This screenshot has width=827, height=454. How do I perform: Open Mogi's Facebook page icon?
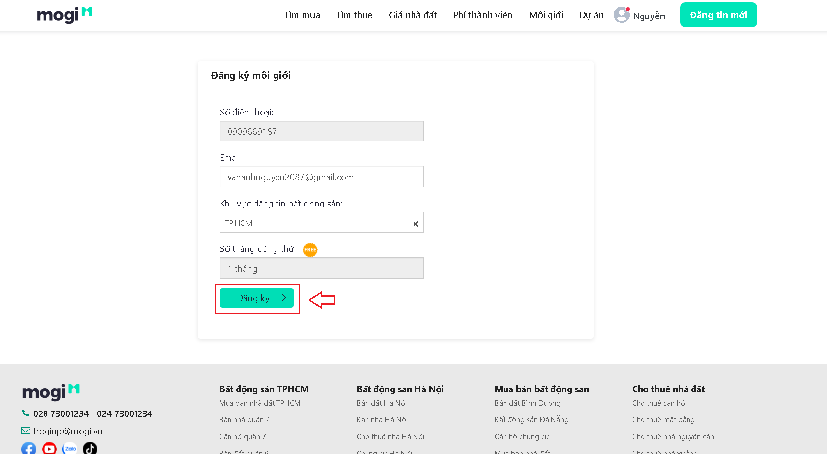point(29,449)
